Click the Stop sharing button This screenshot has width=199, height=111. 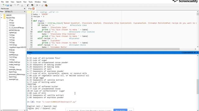click(x=120, y=110)
